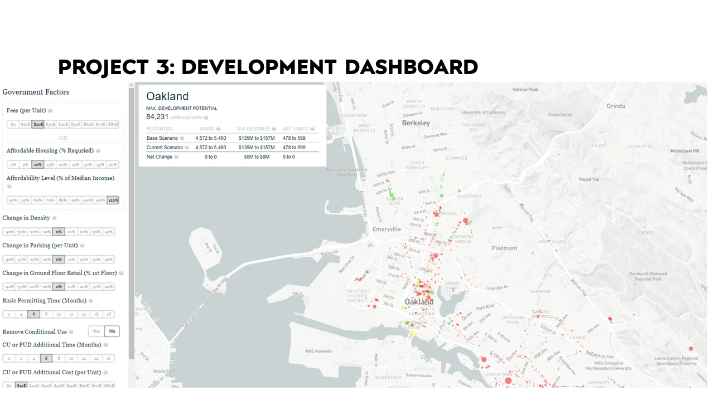Set Basic Permitting Time to 12 months
The width and height of the screenshot is (714, 401).
pos(71,314)
